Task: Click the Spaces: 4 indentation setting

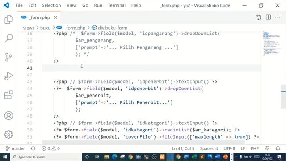Action: 209,148
